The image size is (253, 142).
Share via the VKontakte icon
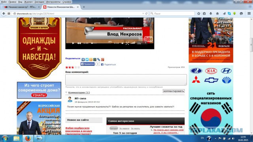coord(83,60)
